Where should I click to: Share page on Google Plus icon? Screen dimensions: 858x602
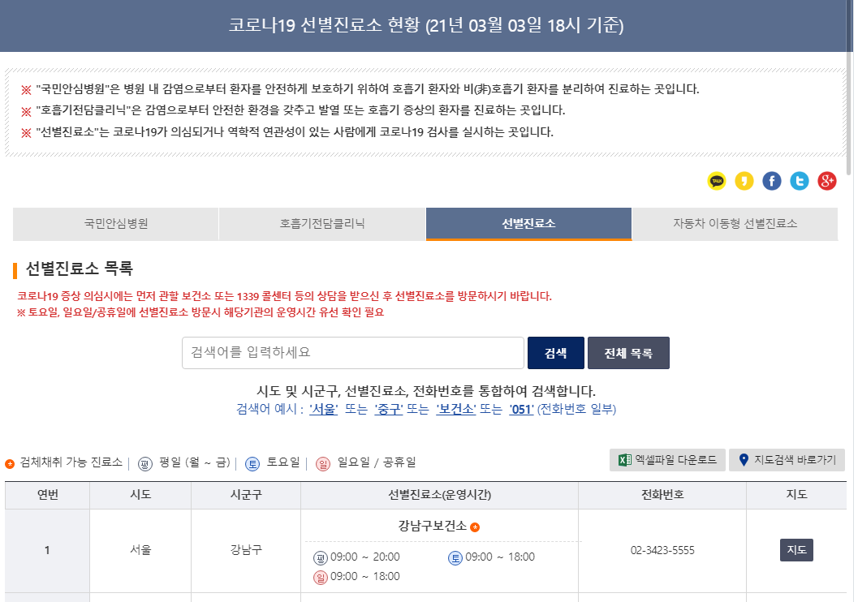pyautogui.click(x=827, y=181)
